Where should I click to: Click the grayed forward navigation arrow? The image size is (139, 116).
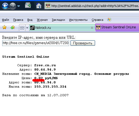click(13, 6)
